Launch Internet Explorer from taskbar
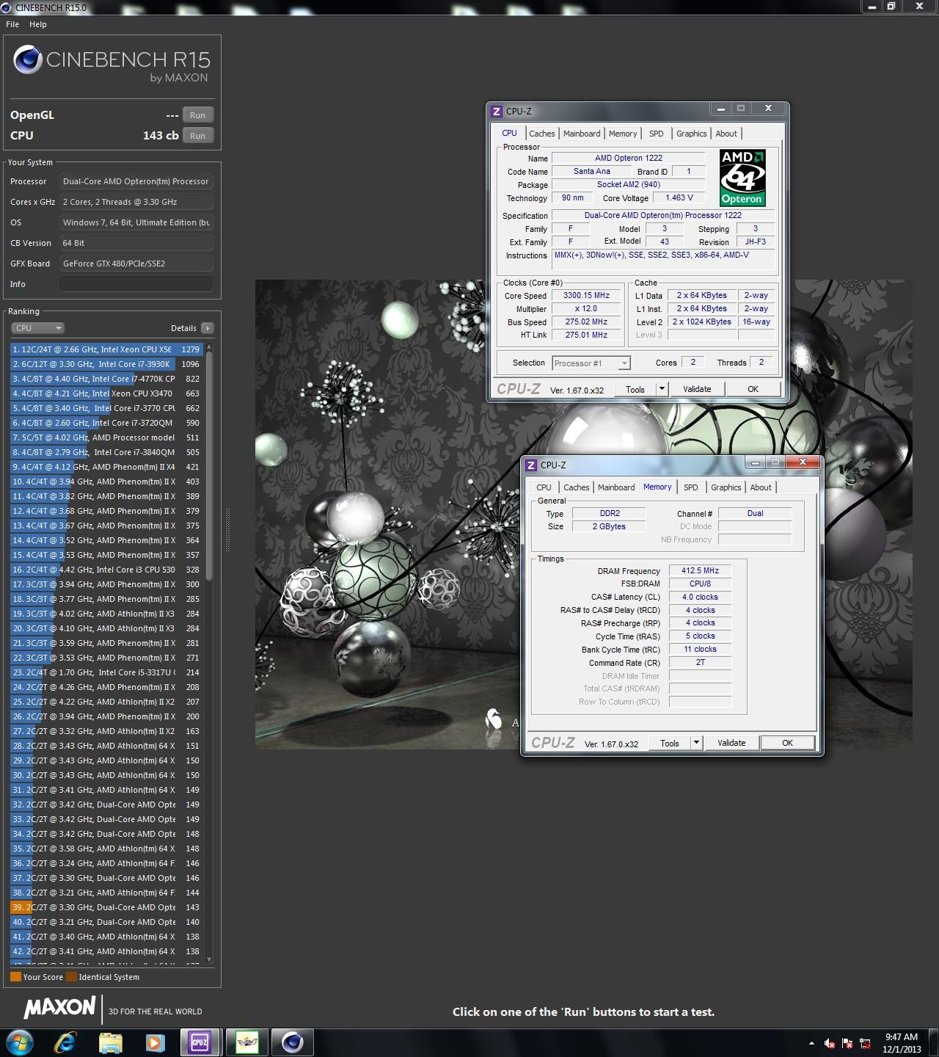939x1057 pixels. pyautogui.click(x=65, y=1042)
